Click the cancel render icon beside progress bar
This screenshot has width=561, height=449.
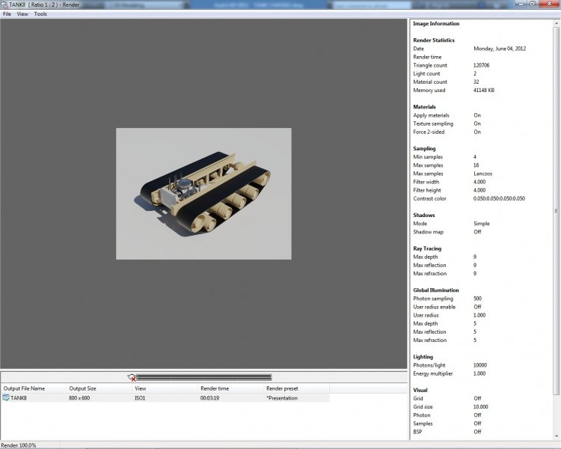pos(132,377)
